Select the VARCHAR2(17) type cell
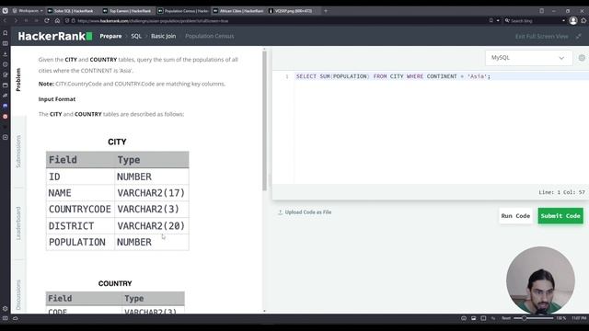Screen dimensions: 589x331 pyautogui.click(x=151, y=193)
